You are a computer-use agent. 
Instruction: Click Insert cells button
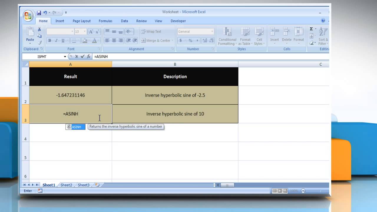tap(275, 36)
